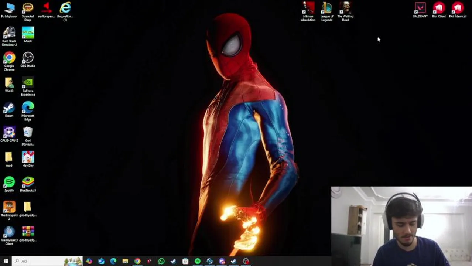Open Copilot from the taskbar
This screenshot has height=266, width=472.
pos(89,261)
